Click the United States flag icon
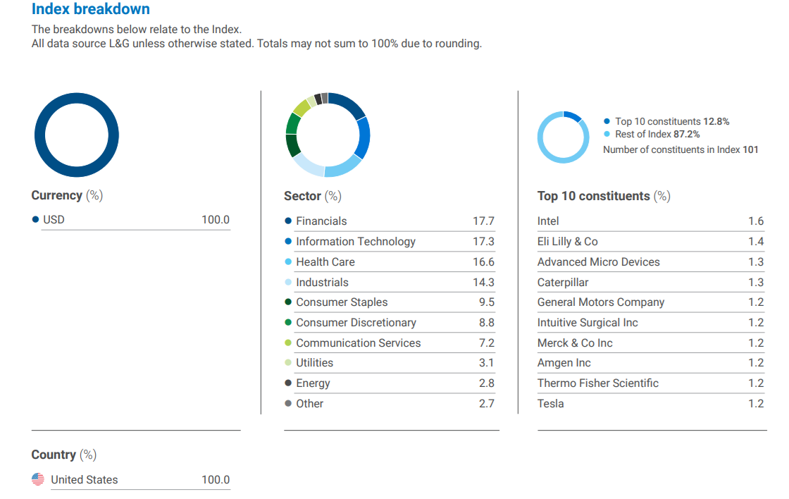Screen dimensions: 789x499 [x=38, y=479]
